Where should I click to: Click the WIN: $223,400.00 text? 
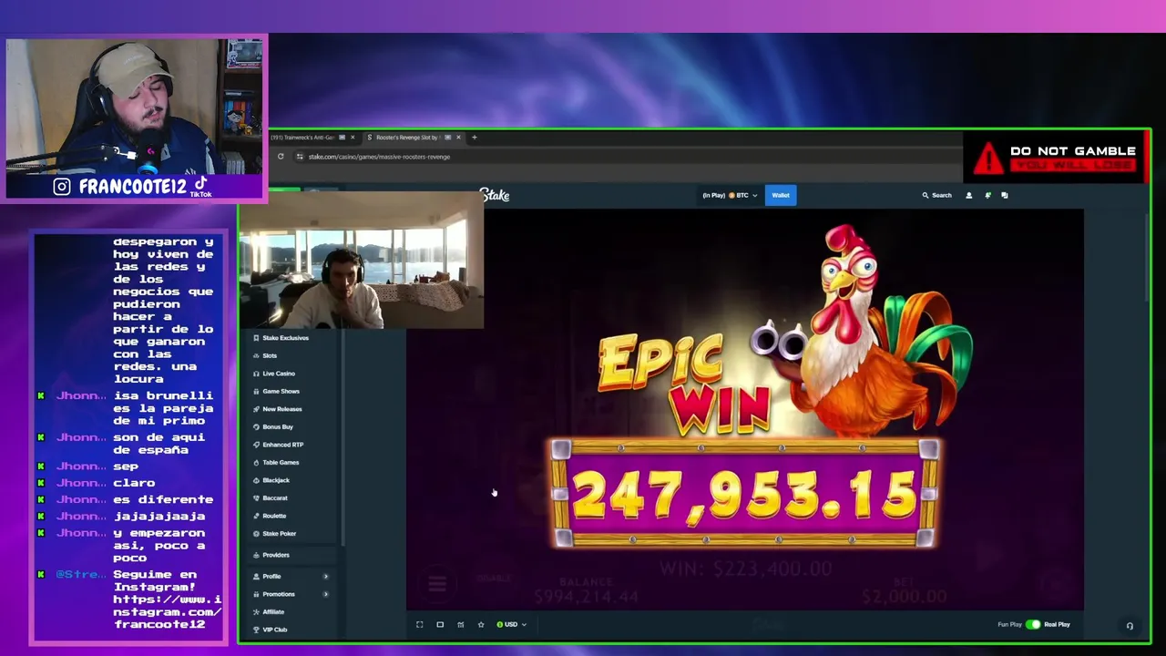[745, 569]
